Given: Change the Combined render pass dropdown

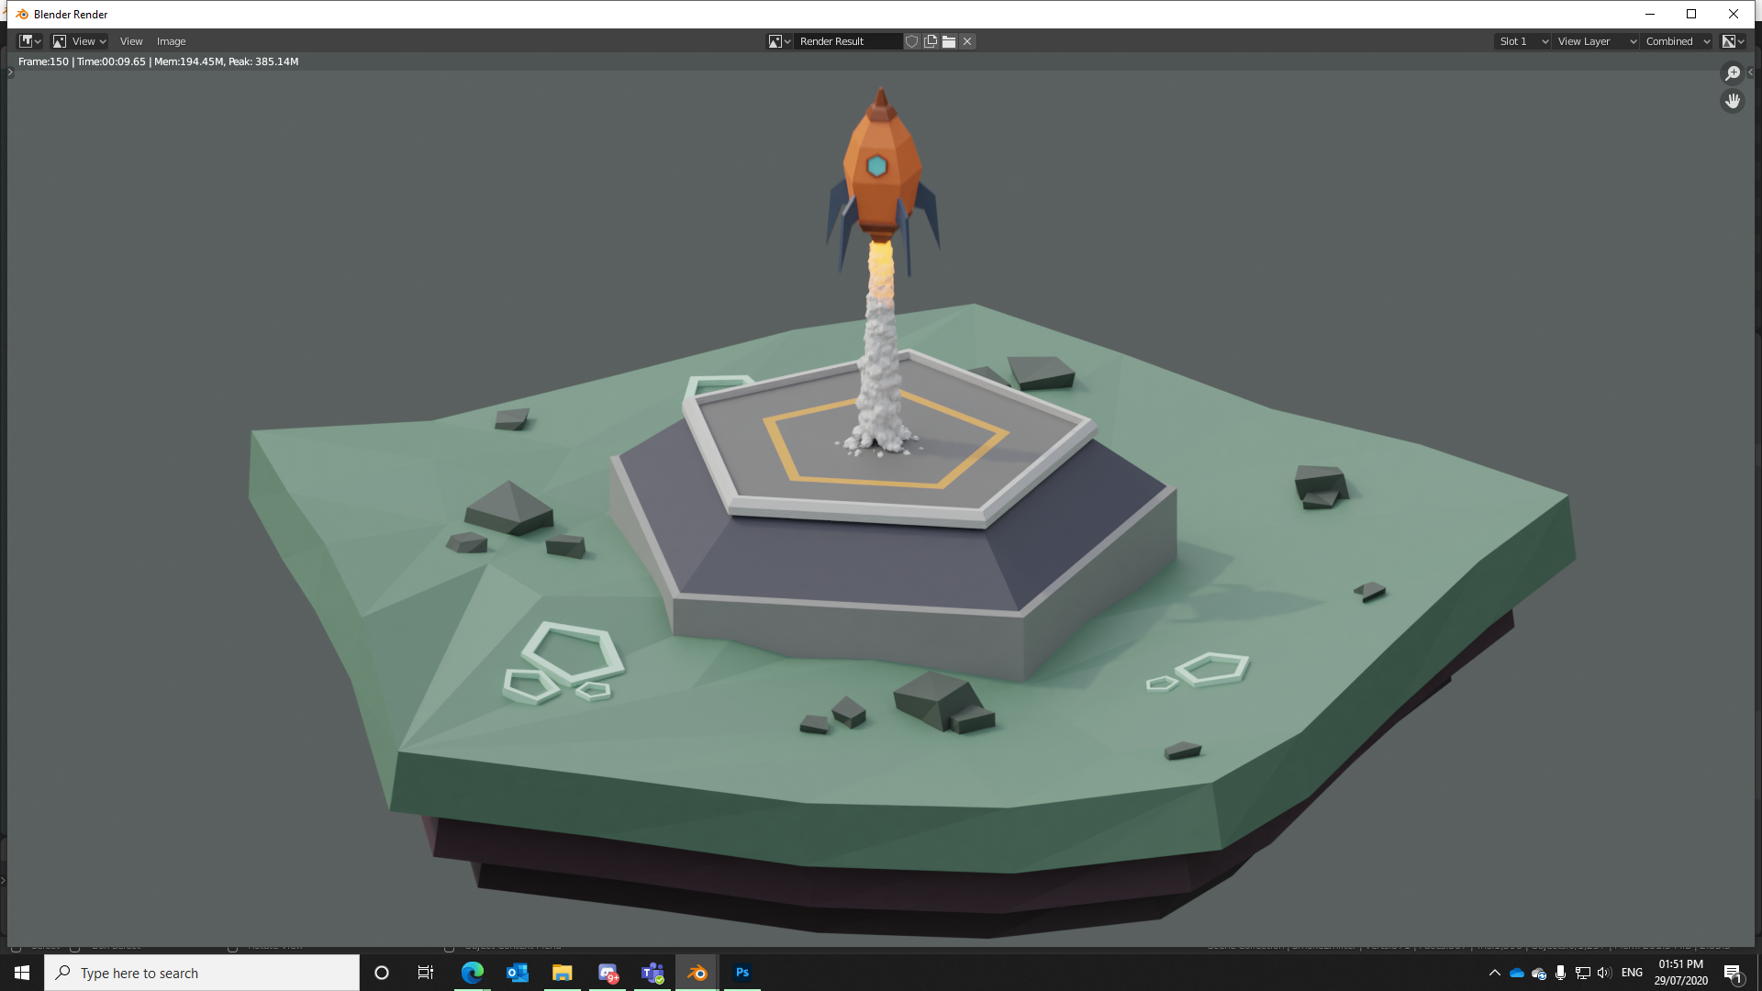Looking at the screenshot, I should click(1676, 41).
